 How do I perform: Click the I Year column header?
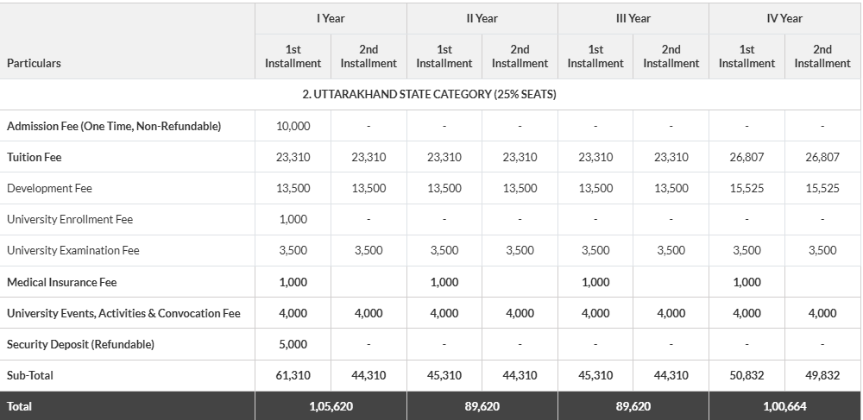tap(331, 18)
